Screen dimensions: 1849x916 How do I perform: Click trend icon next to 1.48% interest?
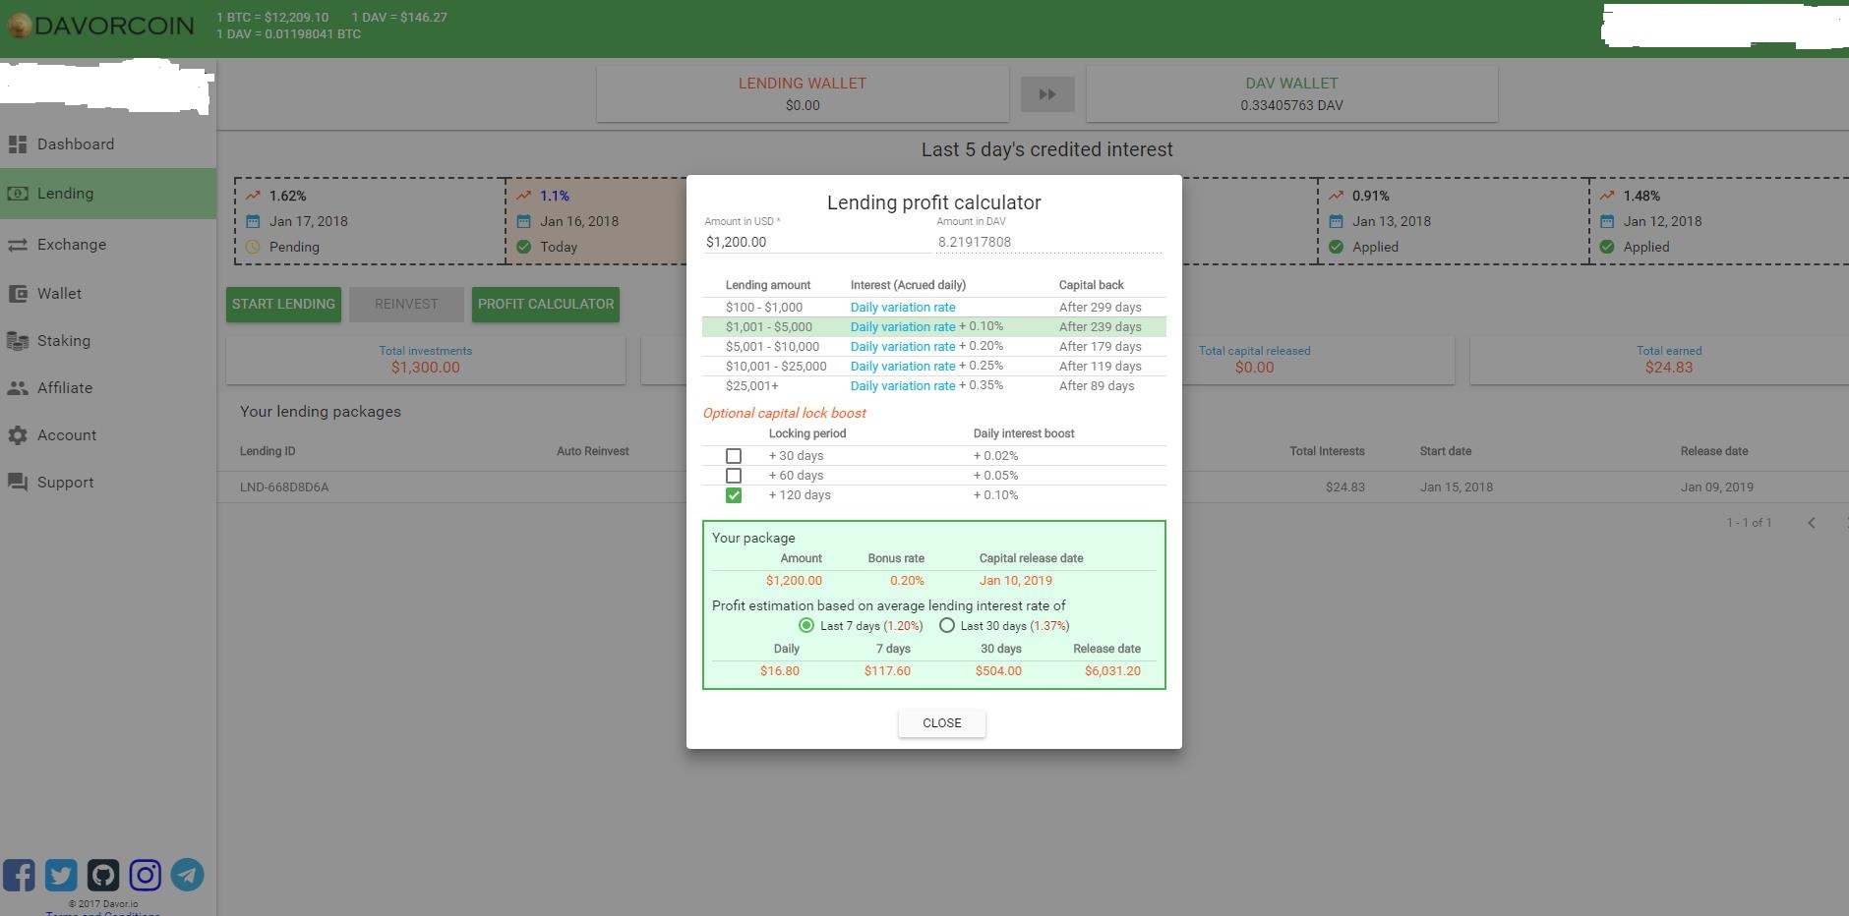coord(1607,196)
